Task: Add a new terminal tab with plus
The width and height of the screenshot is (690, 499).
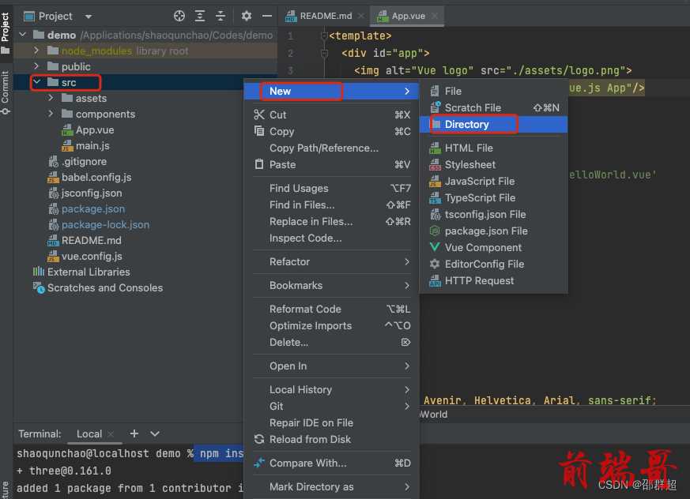Action: (x=134, y=434)
